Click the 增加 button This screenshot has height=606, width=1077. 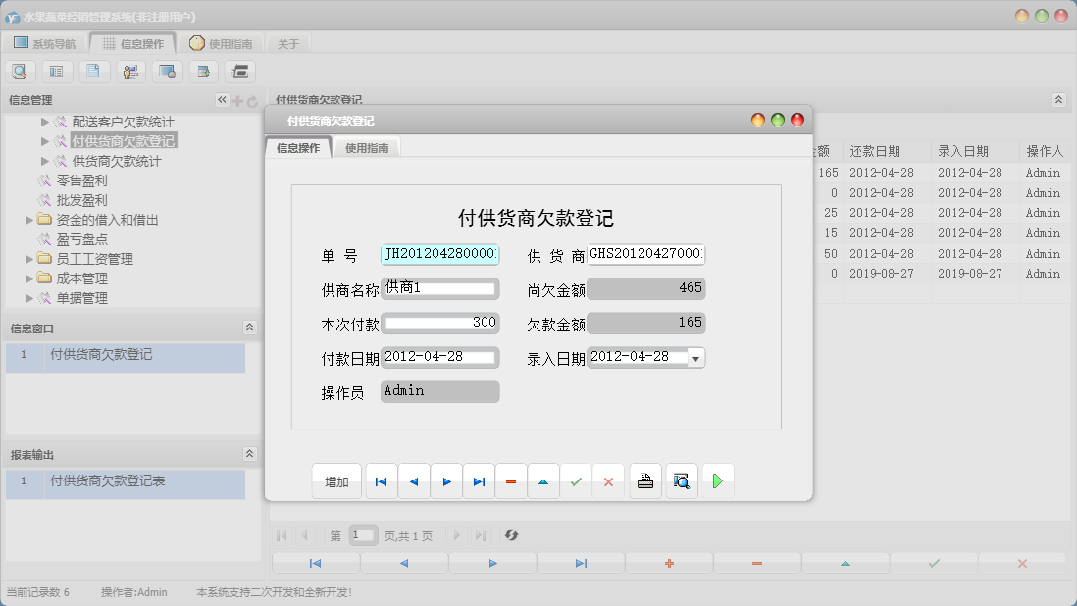click(x=336, y=481)
